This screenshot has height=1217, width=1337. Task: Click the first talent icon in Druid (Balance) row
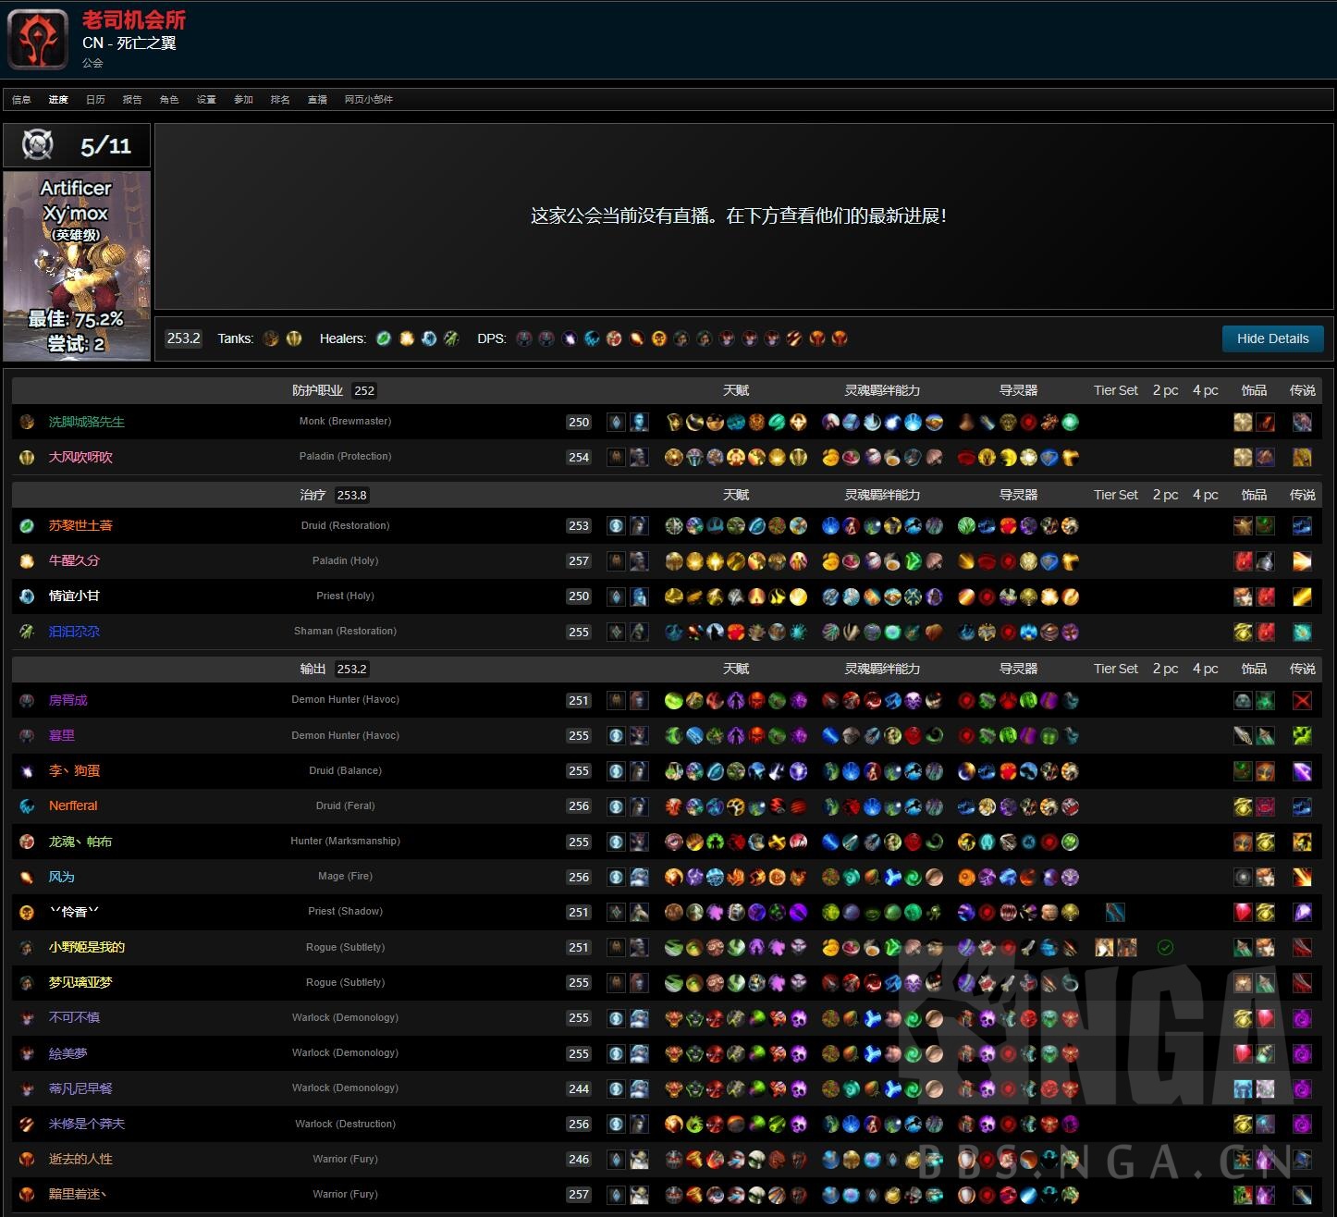tap(674, 771)
